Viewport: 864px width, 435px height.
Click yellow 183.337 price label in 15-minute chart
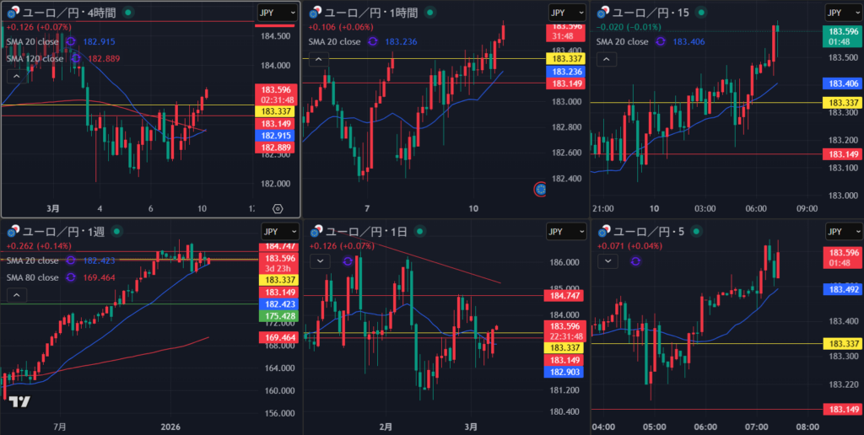coord(840,103)
